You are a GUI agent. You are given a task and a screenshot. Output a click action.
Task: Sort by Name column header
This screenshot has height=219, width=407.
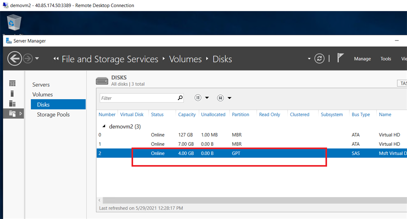(x=385, y=114)
